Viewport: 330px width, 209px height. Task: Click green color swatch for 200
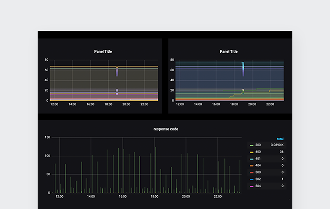(251, 145)
